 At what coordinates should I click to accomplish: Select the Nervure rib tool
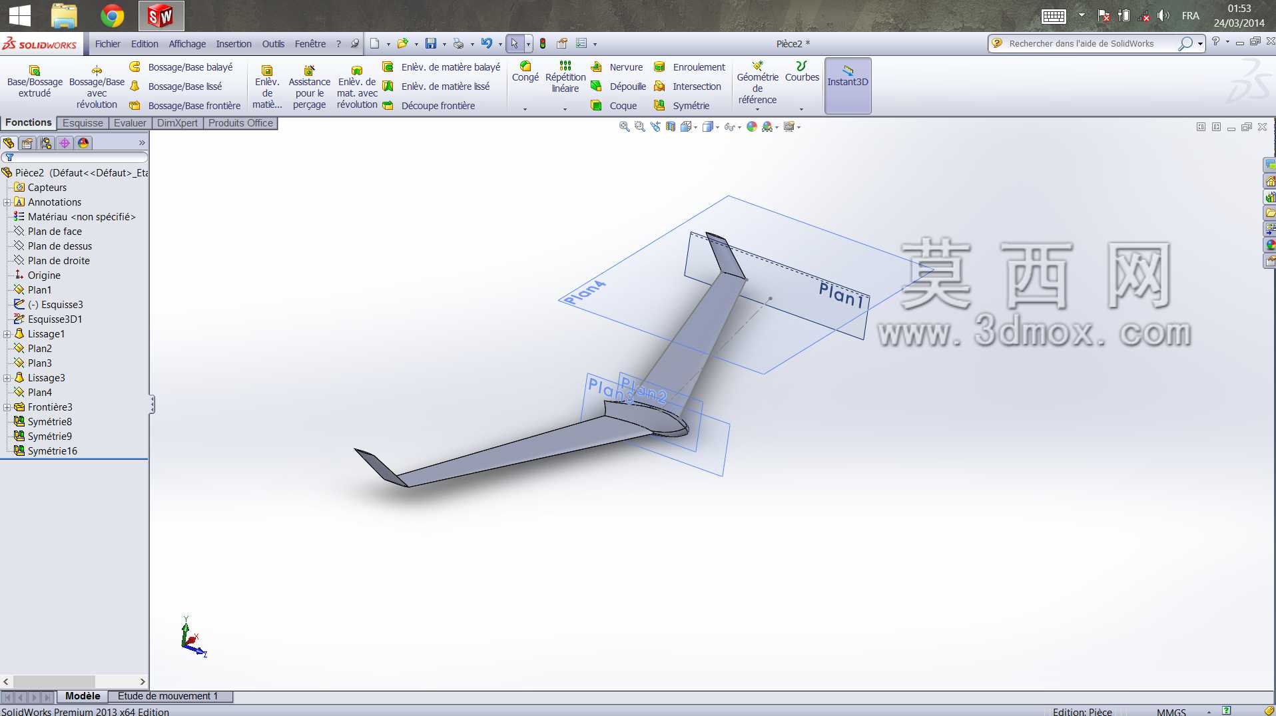point(617,67)
